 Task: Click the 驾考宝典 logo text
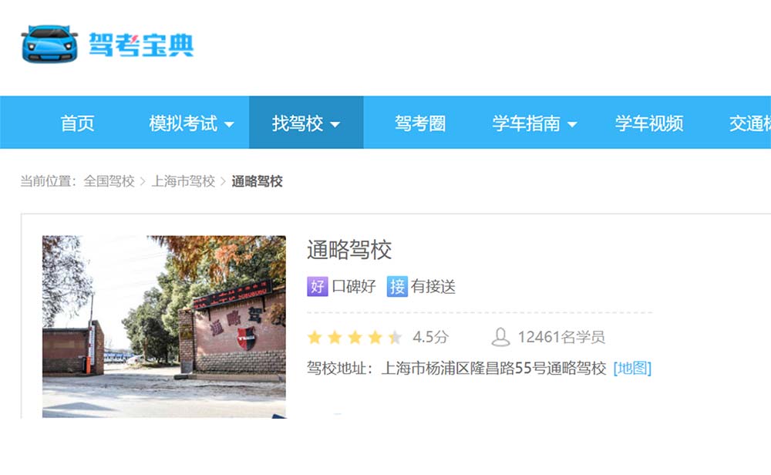click(141, 45)
